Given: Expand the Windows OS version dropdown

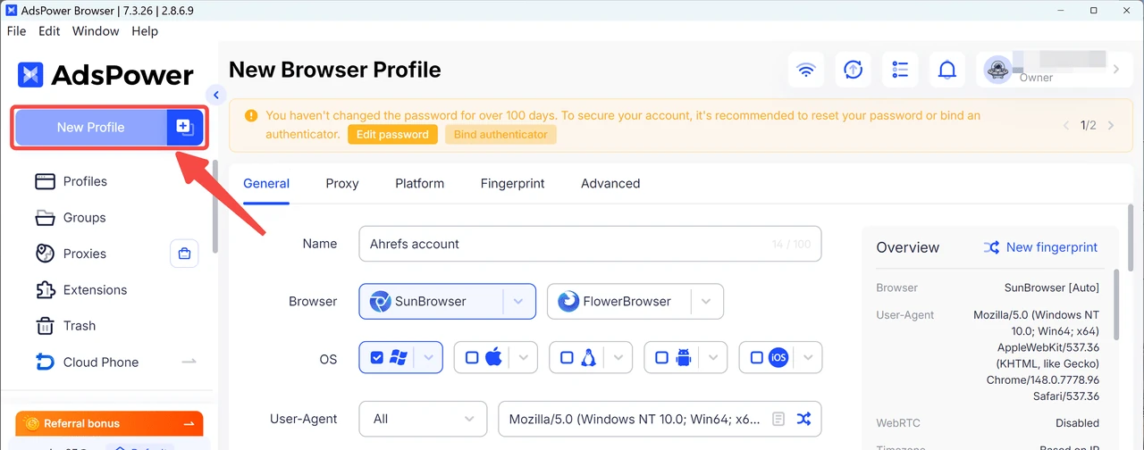Looking at the screenshot, I should 430,358.
